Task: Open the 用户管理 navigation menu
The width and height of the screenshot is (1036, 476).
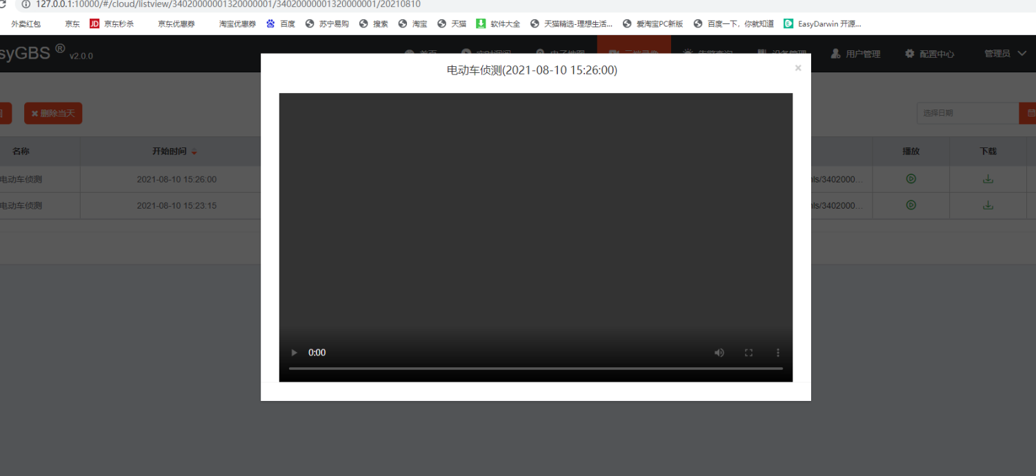Action: [x=855, y=54]
